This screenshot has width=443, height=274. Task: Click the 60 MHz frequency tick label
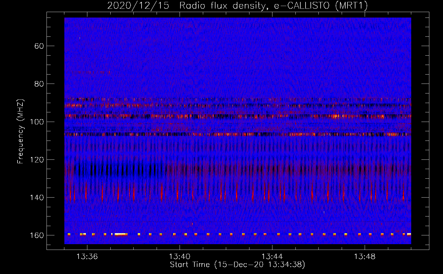(x=39, y=46)
